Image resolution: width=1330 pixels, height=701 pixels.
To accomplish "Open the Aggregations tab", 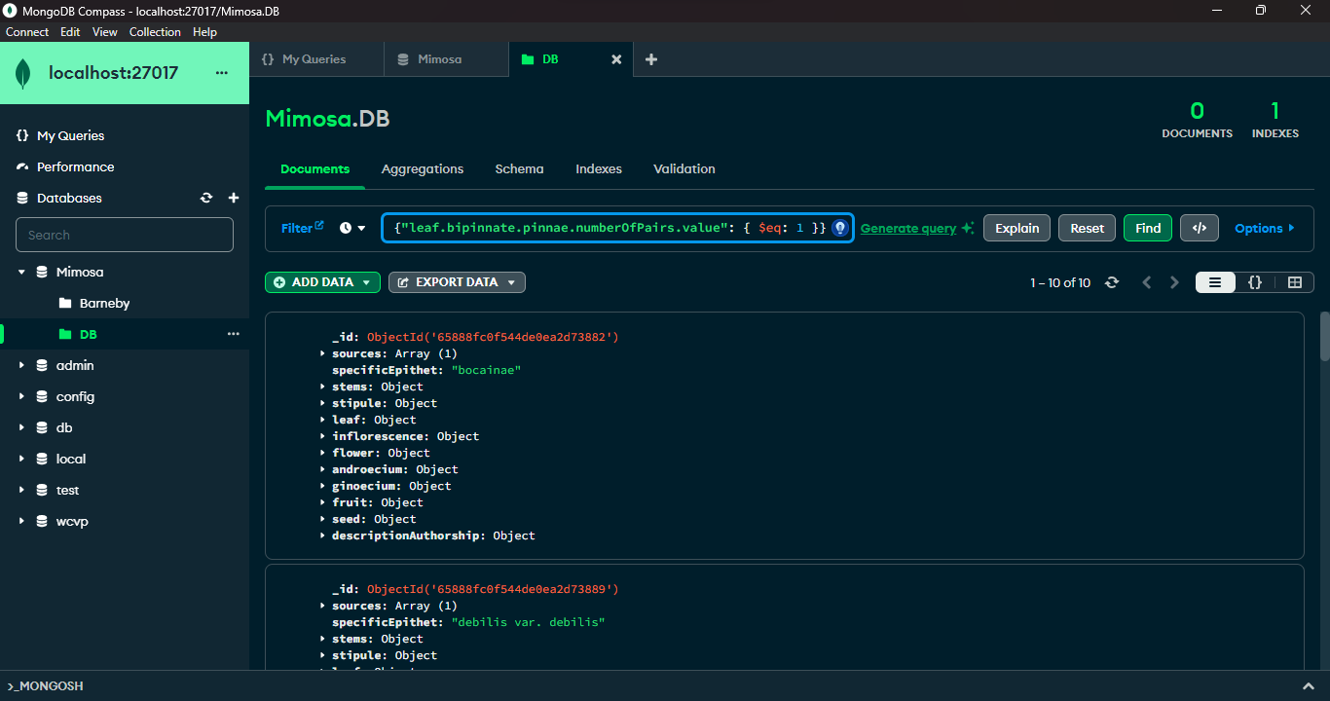I will [423, 168].
